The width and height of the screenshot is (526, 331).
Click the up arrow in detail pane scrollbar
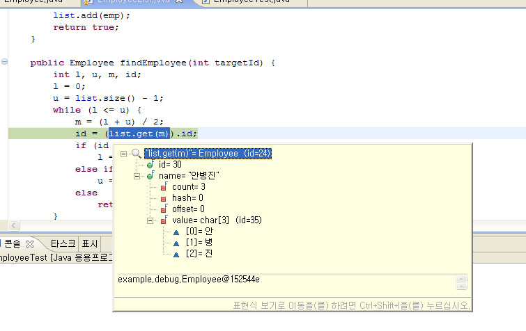point(462,279)
